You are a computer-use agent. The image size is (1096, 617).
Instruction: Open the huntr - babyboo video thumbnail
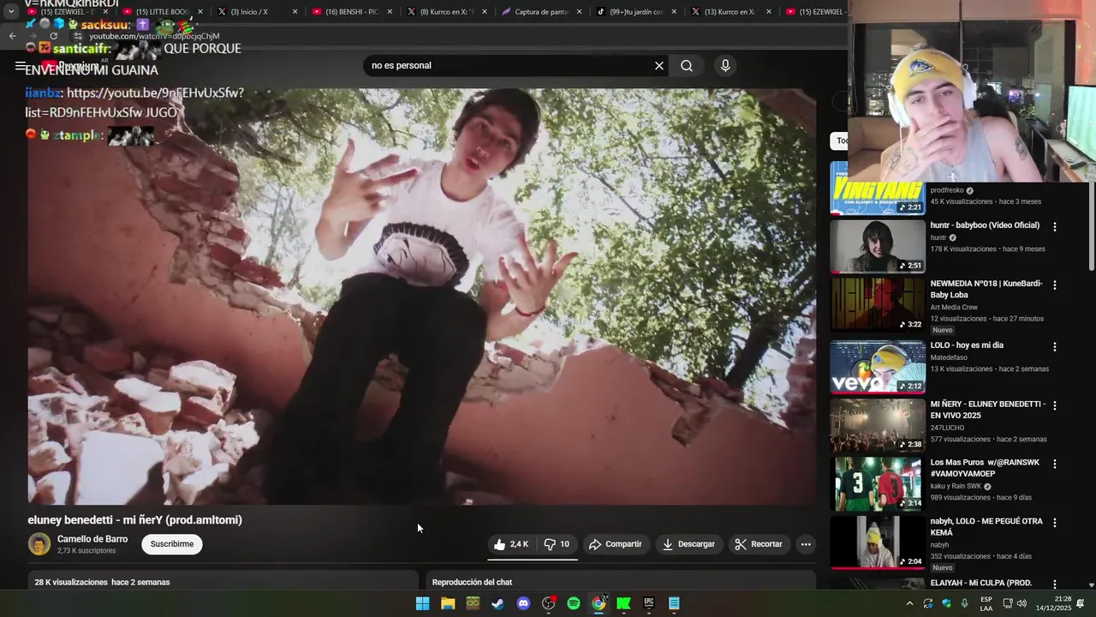pos(878,246)
